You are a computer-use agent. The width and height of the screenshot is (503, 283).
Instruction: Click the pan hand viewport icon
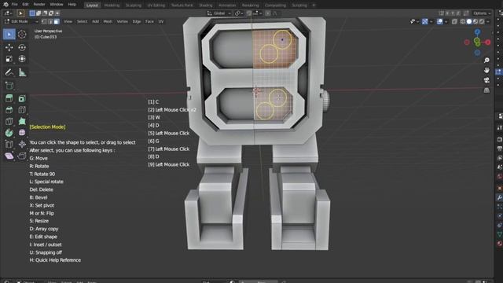[486, 70]
